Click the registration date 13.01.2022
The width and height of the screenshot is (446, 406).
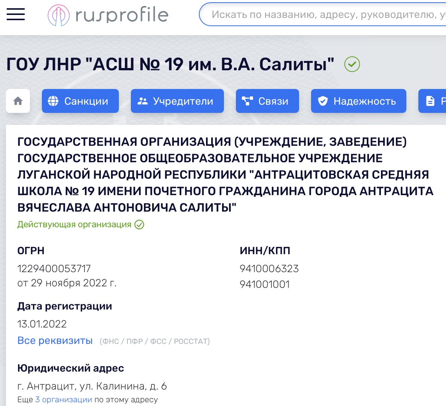point(42,324)
